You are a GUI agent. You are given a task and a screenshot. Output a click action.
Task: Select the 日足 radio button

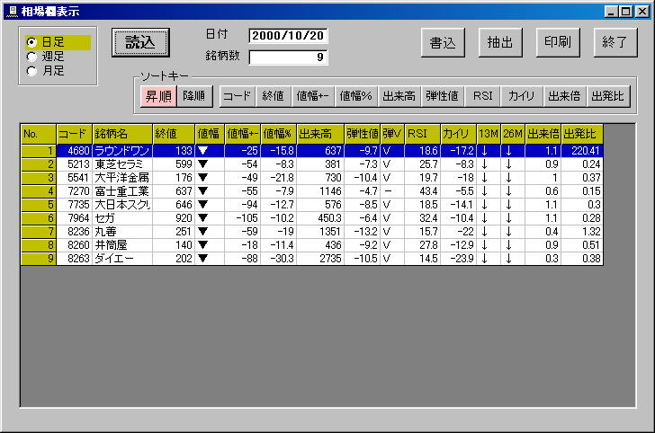tap(33, 42)
